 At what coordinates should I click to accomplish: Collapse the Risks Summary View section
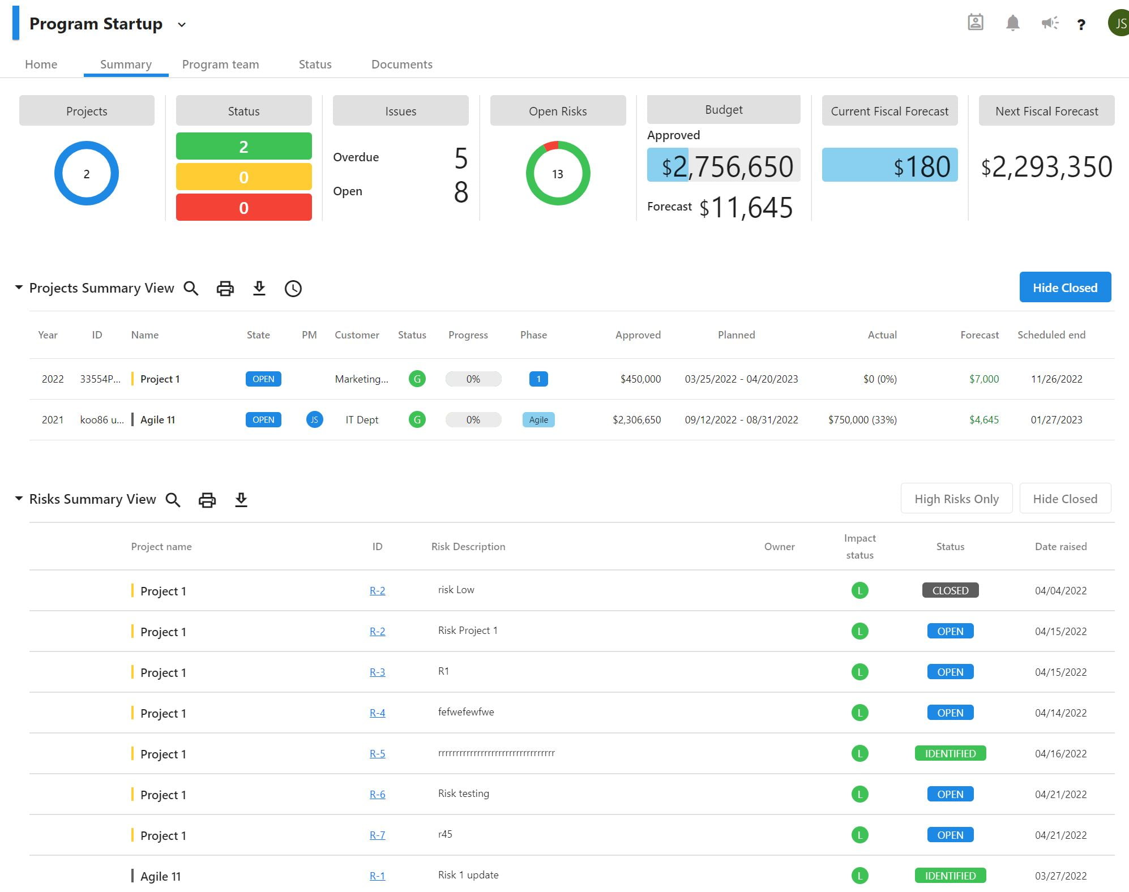click(18, 499)
